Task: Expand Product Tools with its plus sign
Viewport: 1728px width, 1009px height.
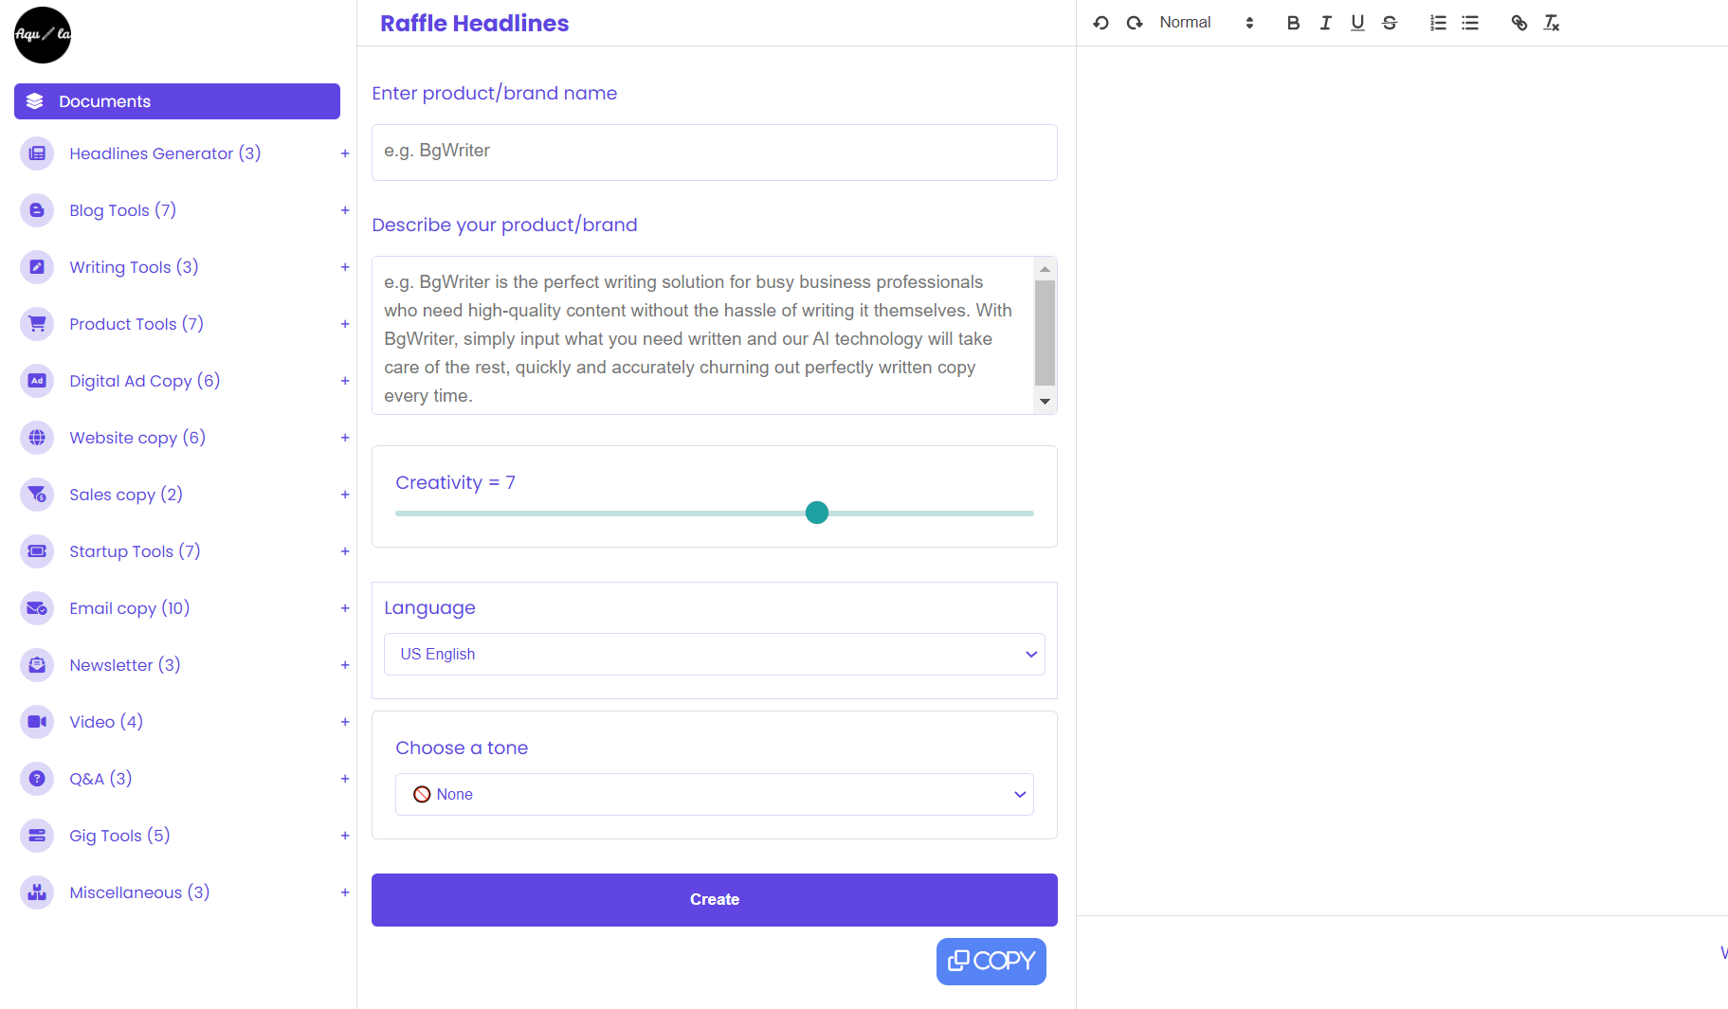Action: pyautogui.click(x=345, y=324)
